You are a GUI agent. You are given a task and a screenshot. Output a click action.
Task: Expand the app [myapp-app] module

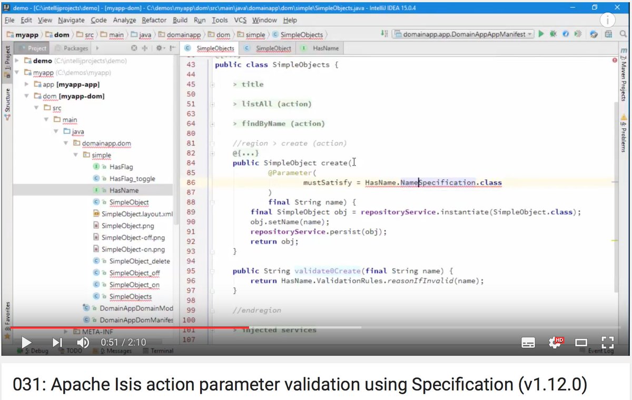tap(27, 84)
